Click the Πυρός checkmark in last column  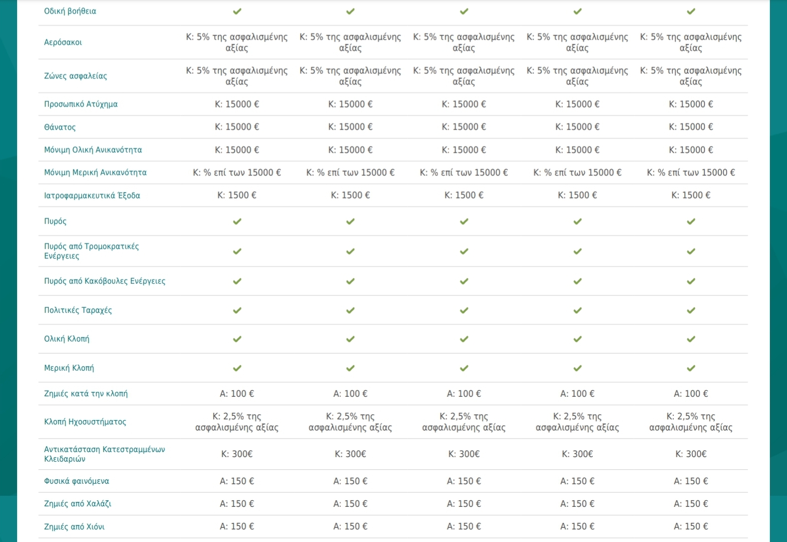tap(691, 221)
